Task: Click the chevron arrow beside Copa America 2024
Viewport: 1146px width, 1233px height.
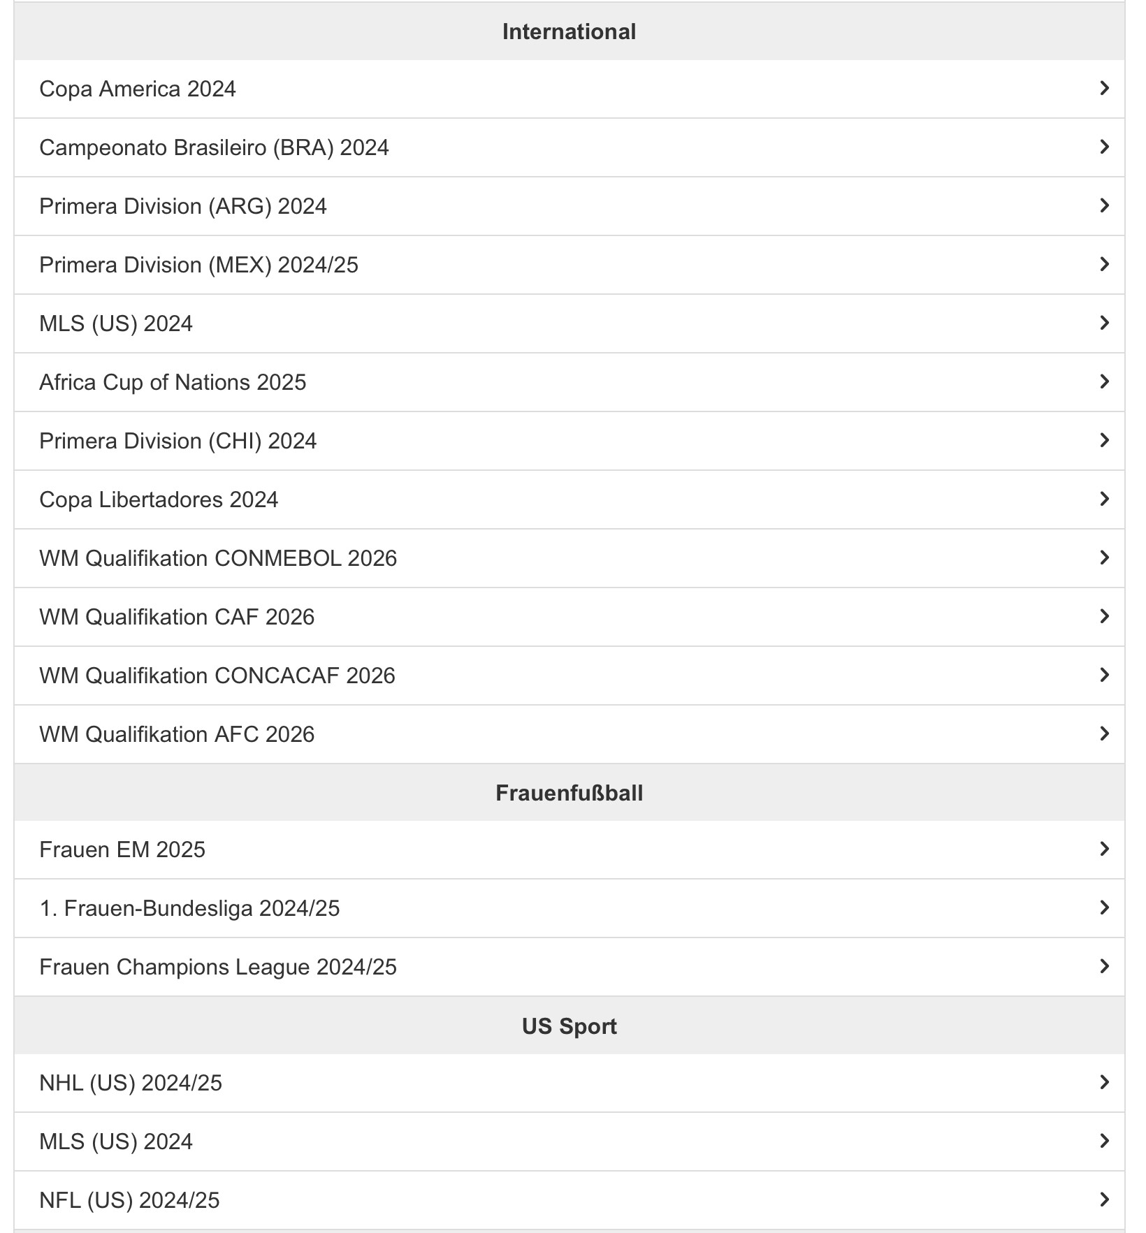Action: click(x=1104, y=89)
